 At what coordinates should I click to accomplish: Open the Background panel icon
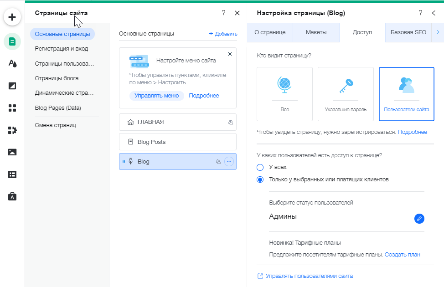(x=12, y=86)
